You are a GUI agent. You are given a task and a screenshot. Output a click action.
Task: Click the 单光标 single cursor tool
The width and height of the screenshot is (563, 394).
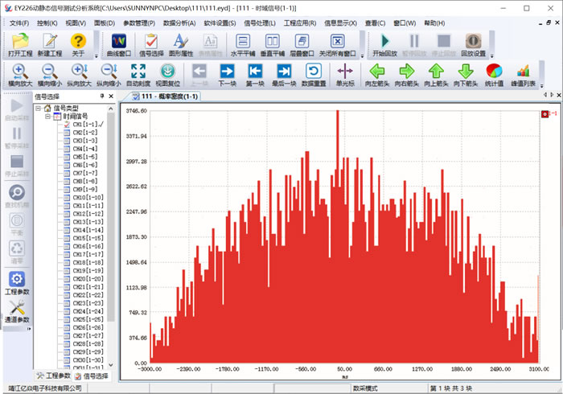344,71
